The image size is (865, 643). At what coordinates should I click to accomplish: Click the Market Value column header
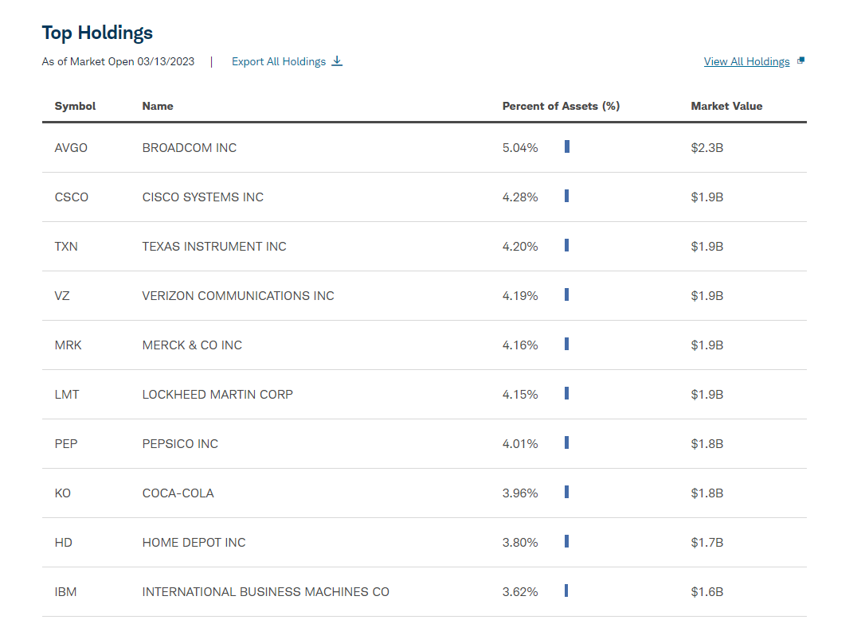[726, 106]
